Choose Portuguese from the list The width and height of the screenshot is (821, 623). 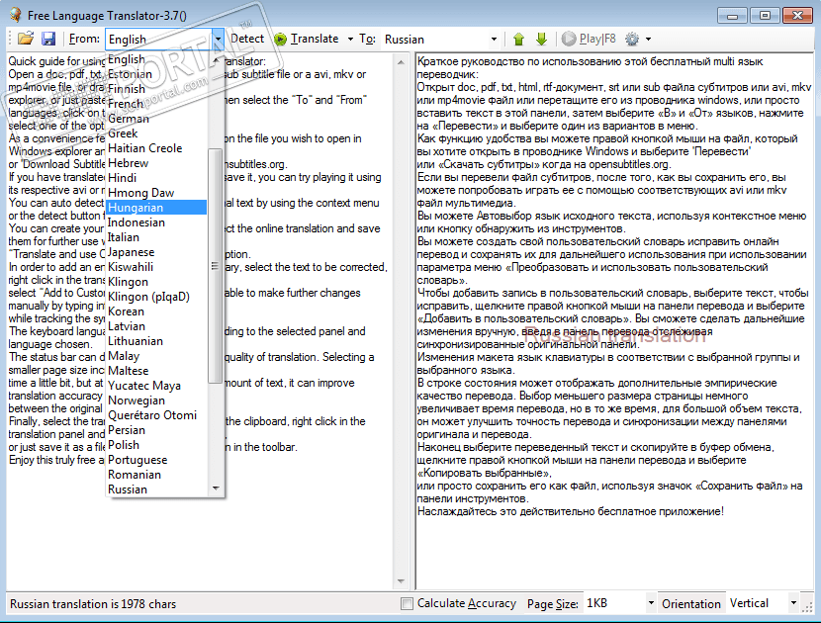tap(156, 460)
